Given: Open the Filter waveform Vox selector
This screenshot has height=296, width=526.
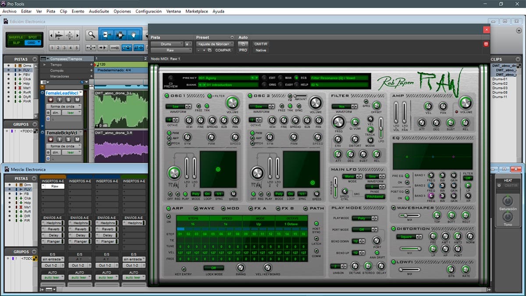Looking at the screenshot, I should pos(345,106).
